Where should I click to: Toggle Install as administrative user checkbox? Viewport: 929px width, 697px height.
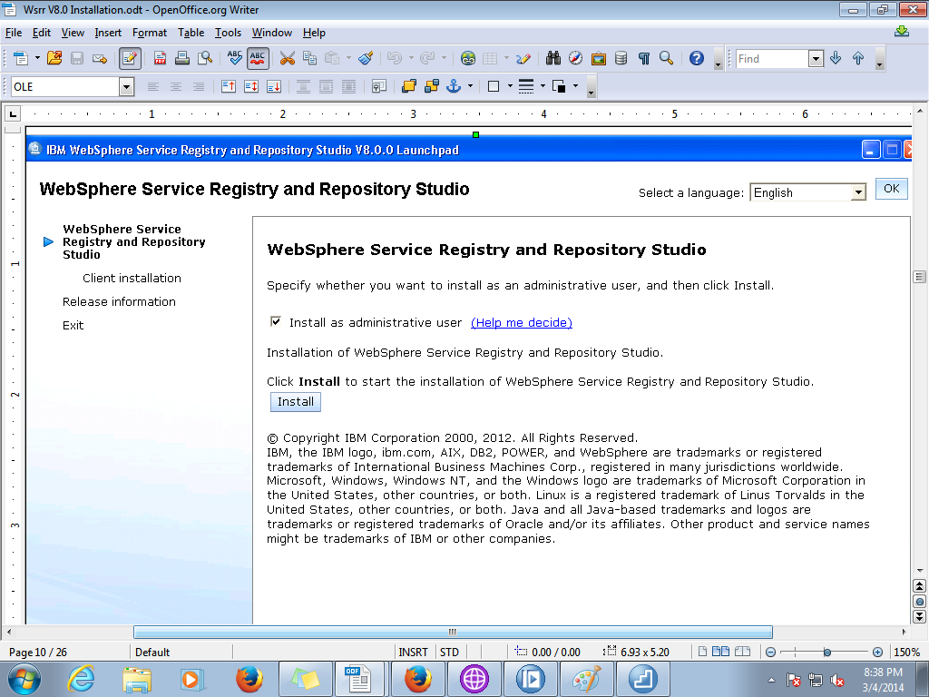276,321
